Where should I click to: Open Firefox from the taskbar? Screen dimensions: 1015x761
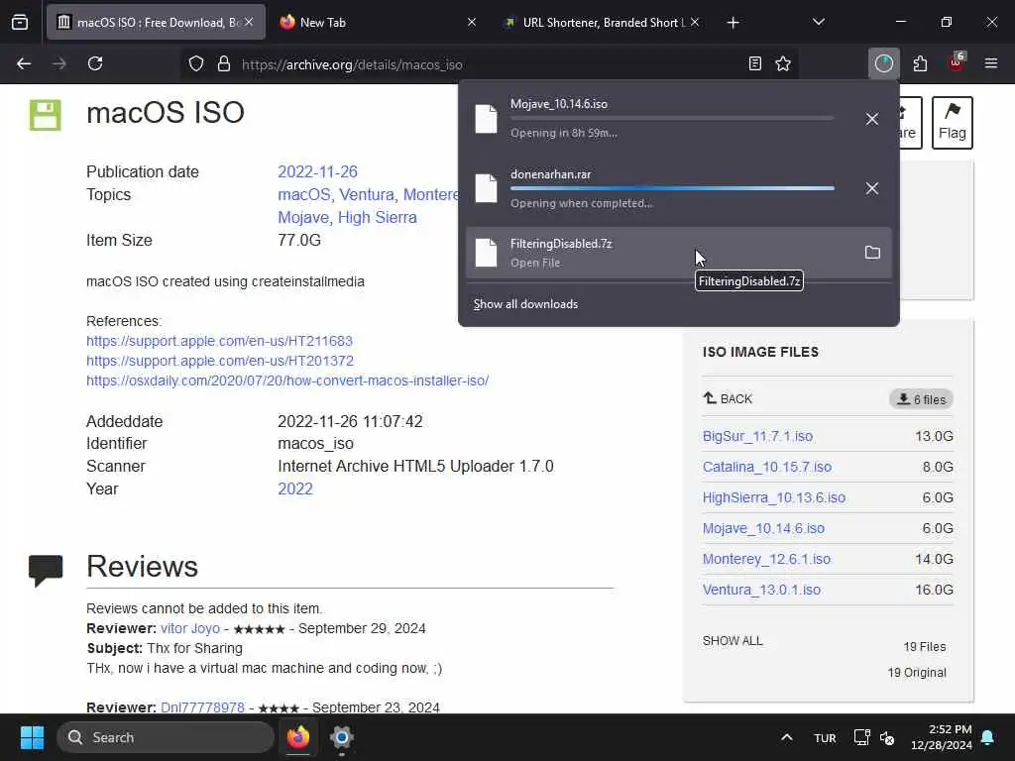pos(298,737)
